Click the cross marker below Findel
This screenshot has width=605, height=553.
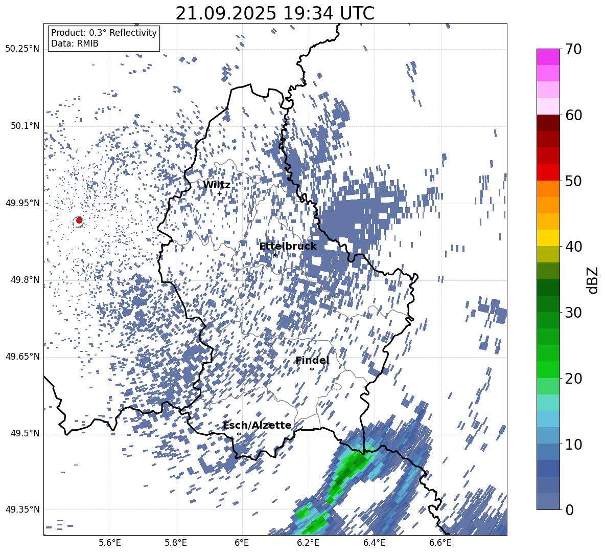[312, 369]
